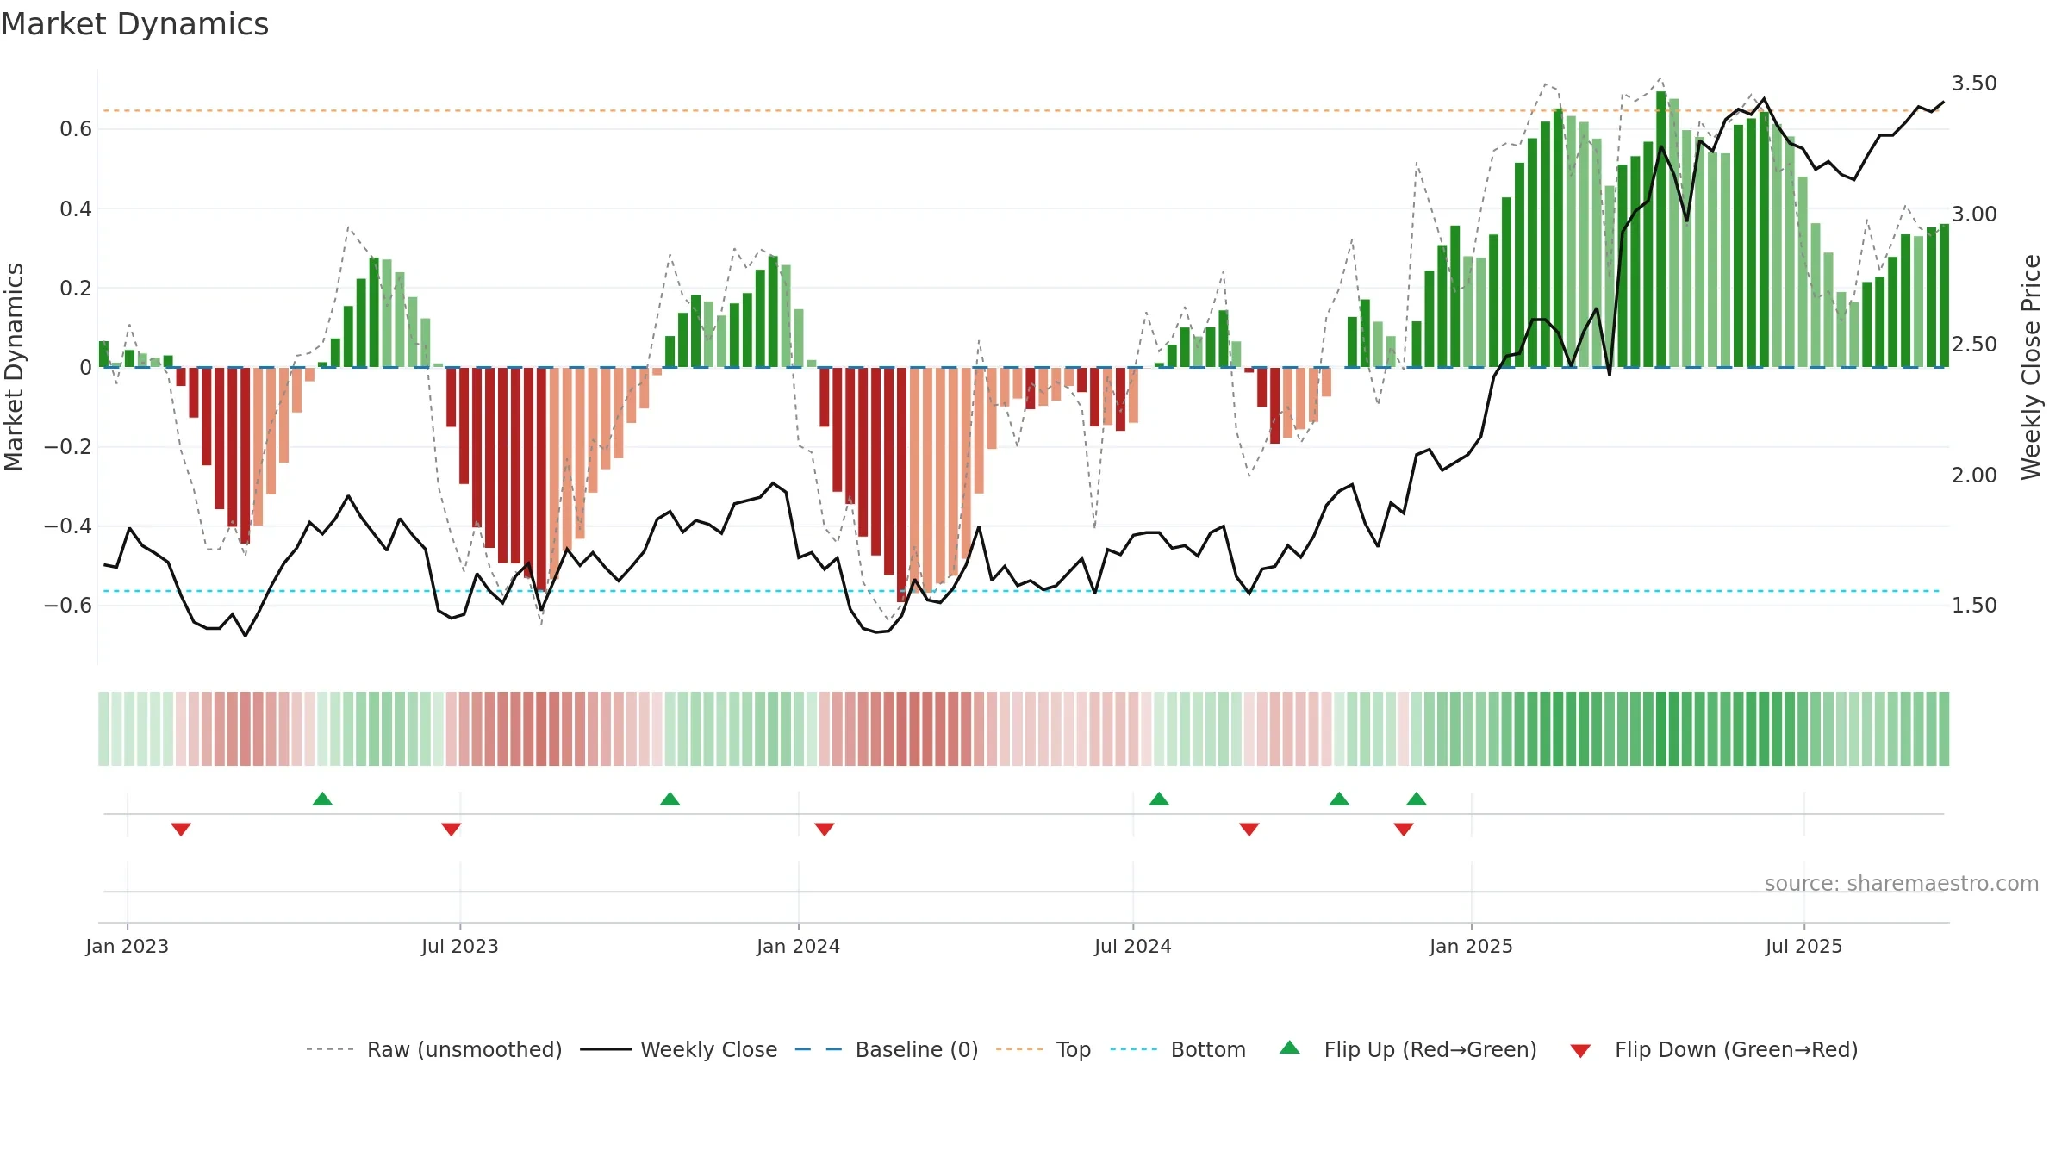Click the Flip Up marker just after Jul 2024
Screen dimensions: 2068x1163
(1159, 799)
